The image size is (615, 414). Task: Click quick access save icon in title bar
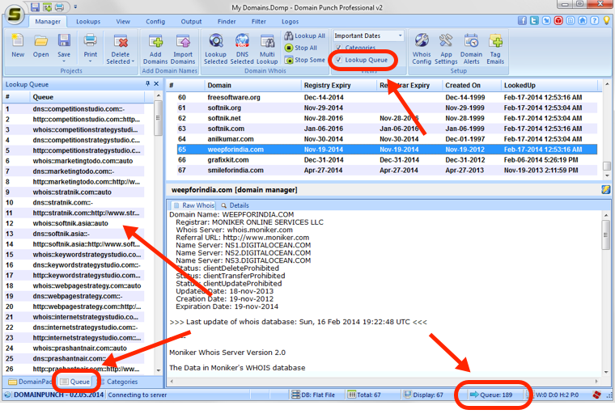(x=36, y=6)
